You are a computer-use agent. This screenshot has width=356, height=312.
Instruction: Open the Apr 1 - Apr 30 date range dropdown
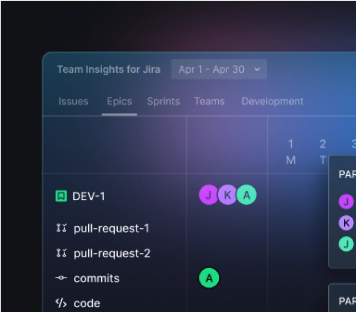[219, 69]
